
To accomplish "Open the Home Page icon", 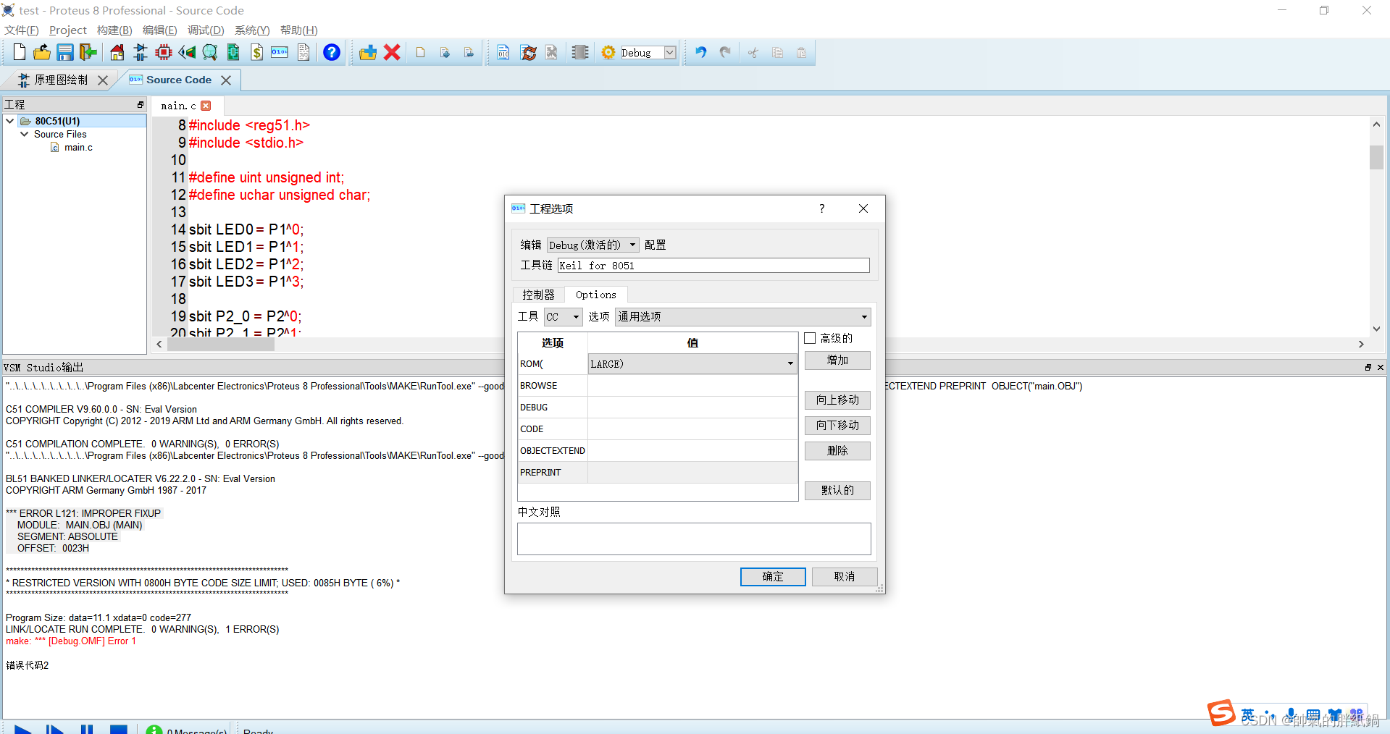I will click(117, 52).
